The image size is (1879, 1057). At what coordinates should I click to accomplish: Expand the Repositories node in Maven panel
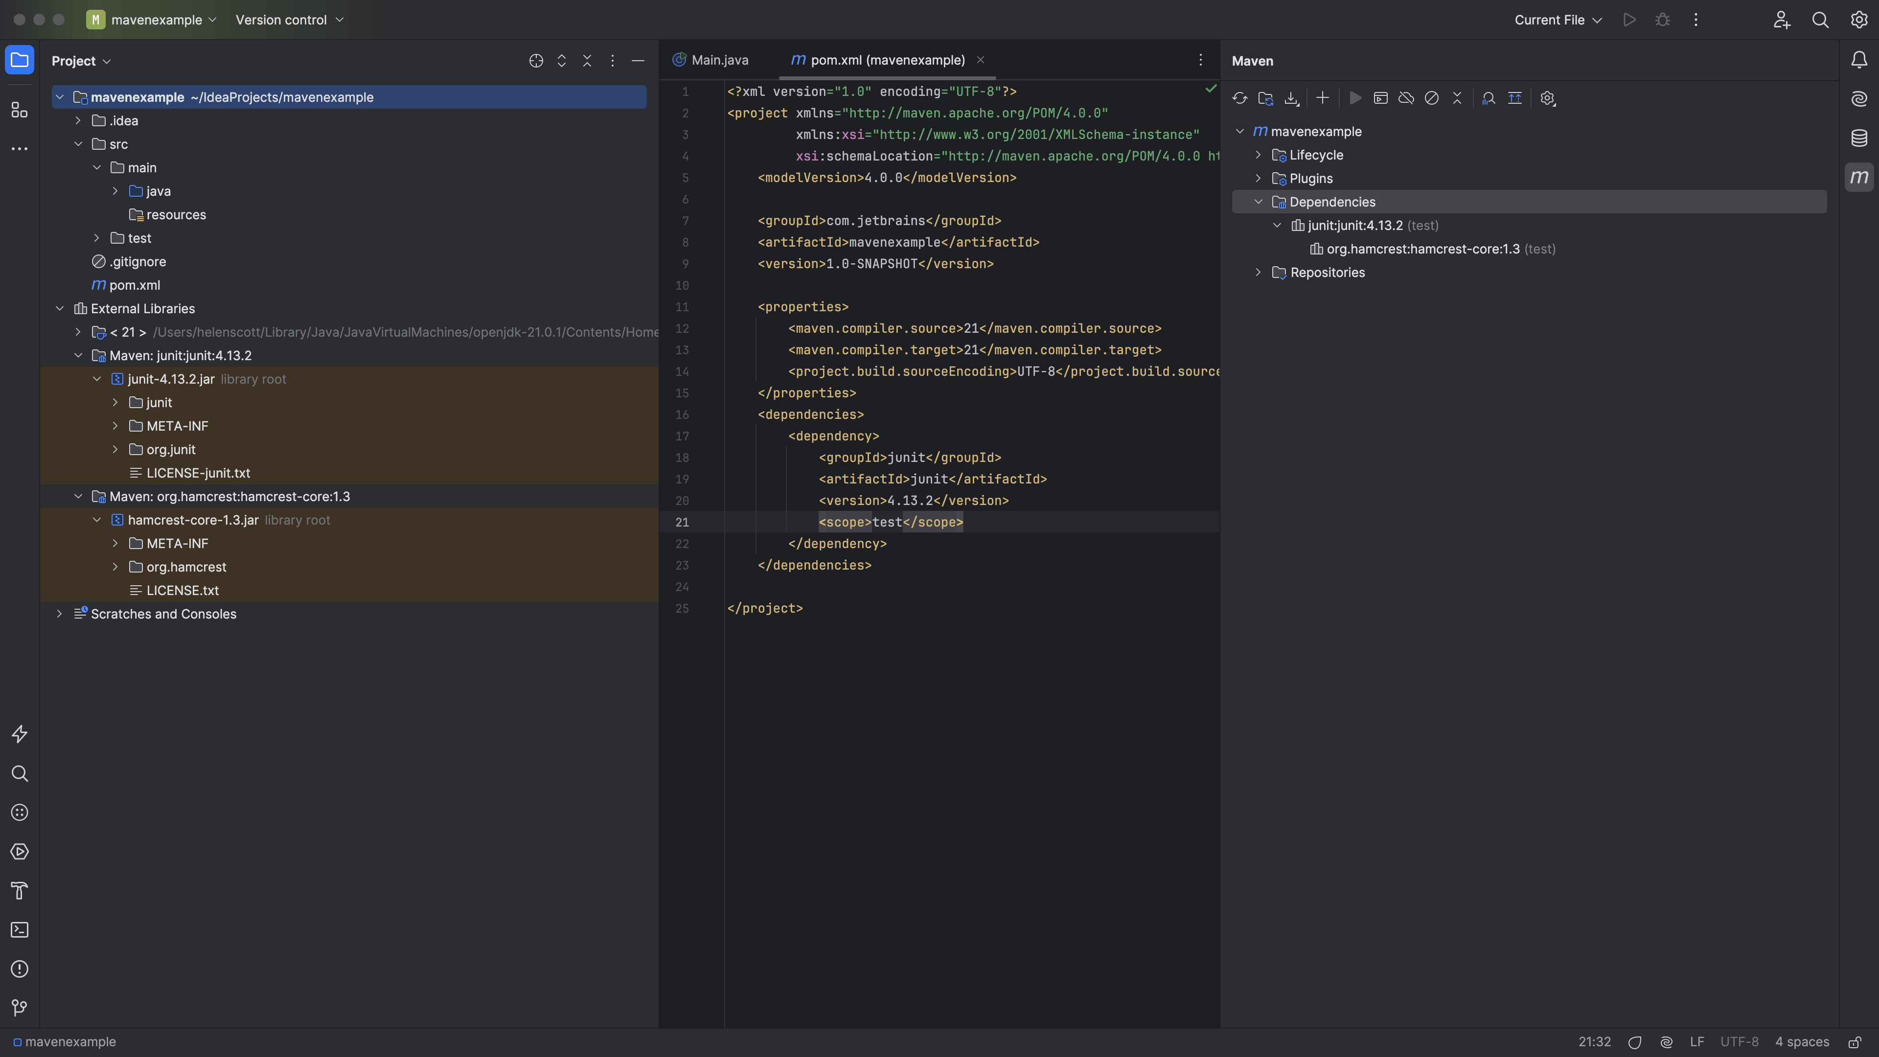(x=1259, y=272)
